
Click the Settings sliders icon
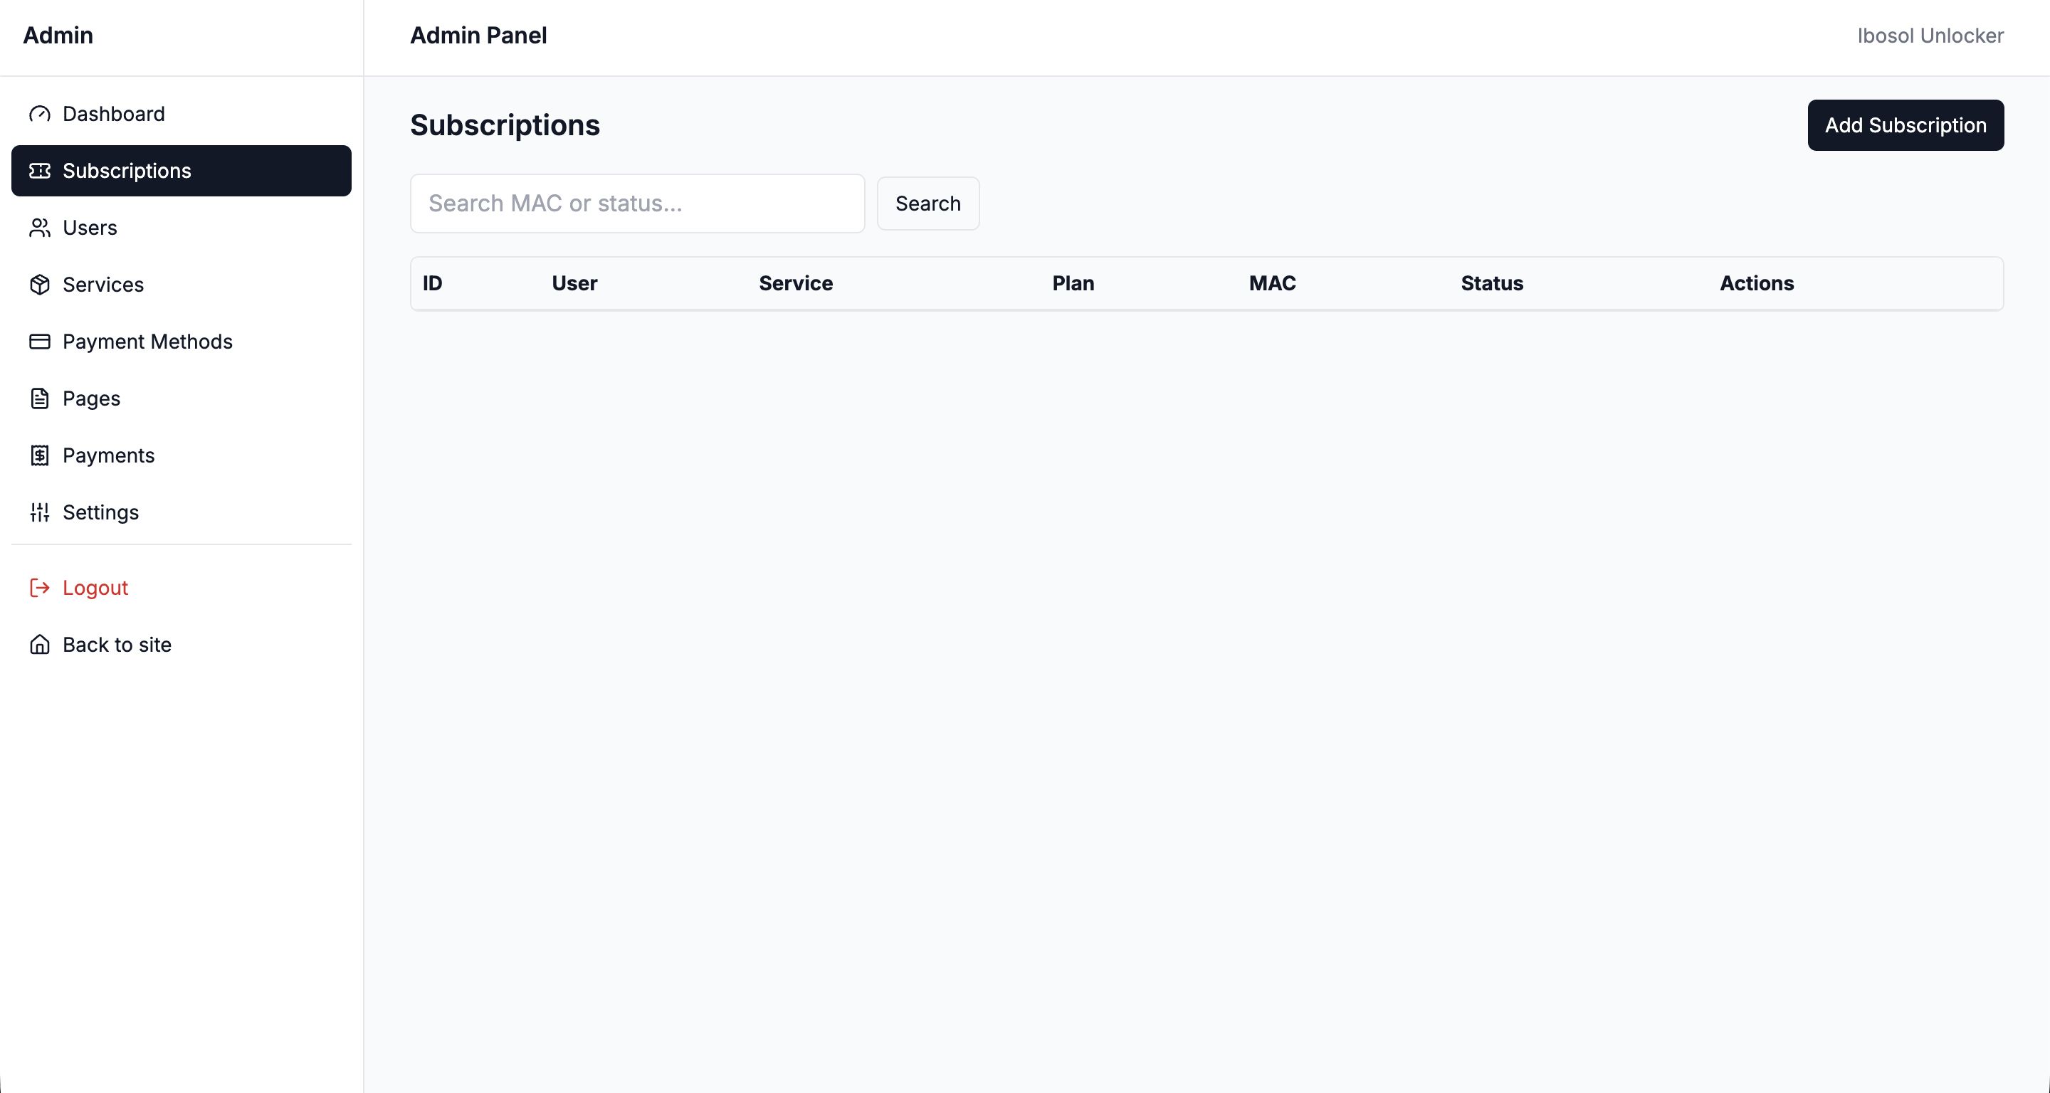[x=40, y=512]
